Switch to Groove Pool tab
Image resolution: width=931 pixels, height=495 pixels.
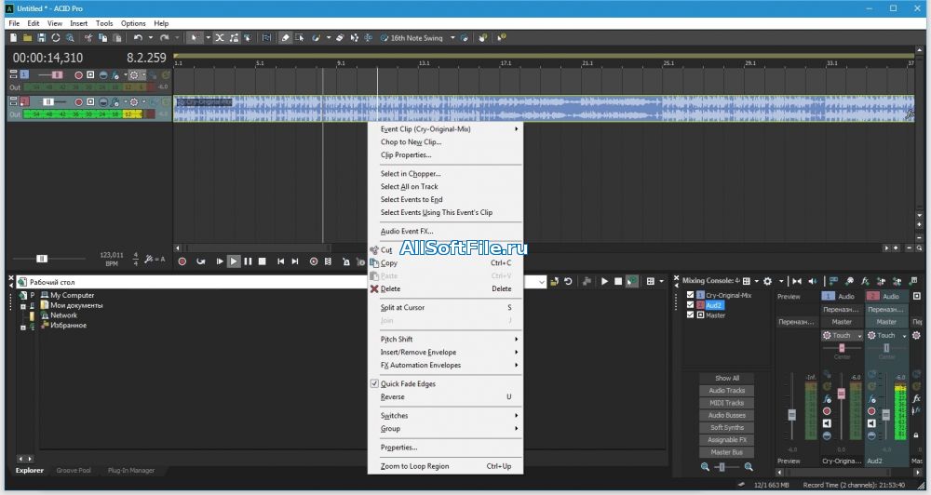click(74, 470)
